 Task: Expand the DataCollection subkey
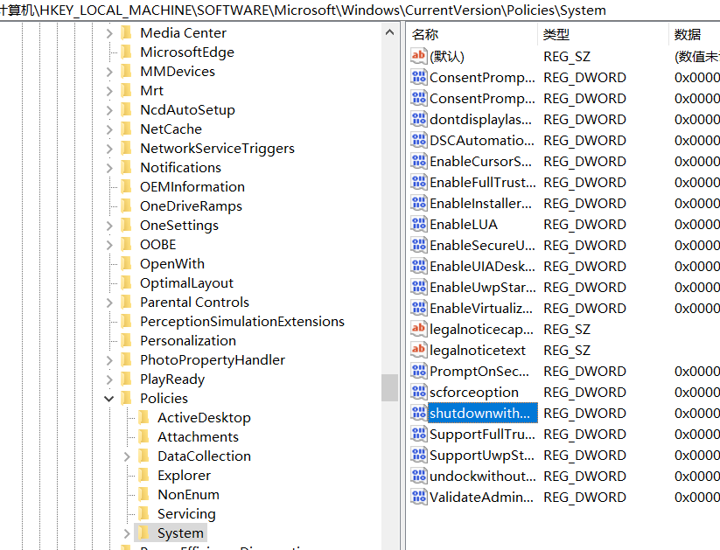pos(127,456)
